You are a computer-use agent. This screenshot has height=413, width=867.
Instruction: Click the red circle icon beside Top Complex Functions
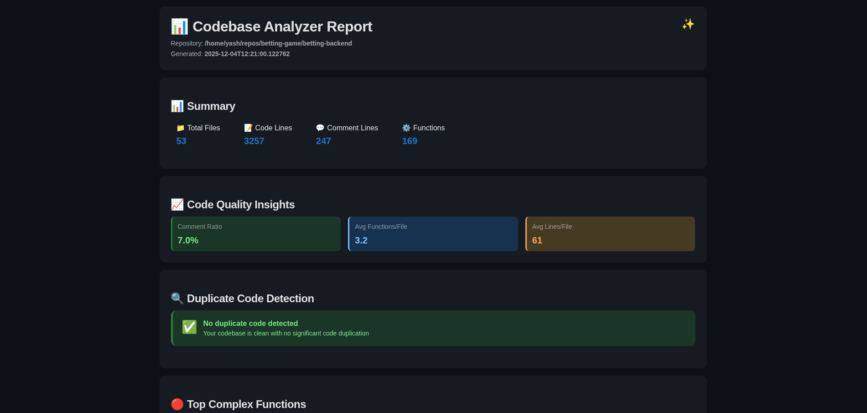177,404
